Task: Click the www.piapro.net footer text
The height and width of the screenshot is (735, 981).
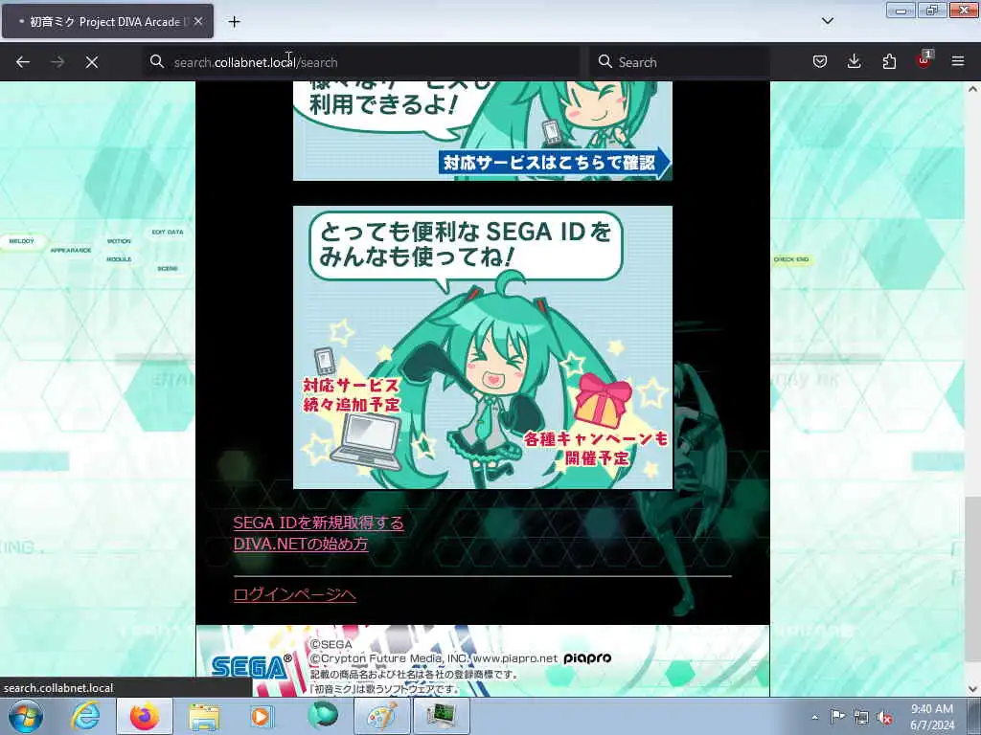Action: click(514, 658)
